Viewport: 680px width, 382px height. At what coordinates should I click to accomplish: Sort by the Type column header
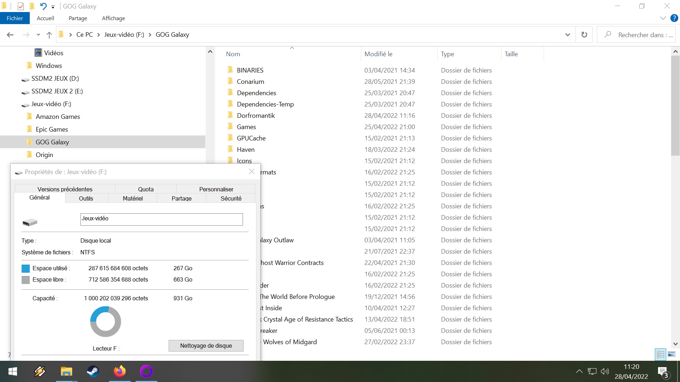click(447, 54)
